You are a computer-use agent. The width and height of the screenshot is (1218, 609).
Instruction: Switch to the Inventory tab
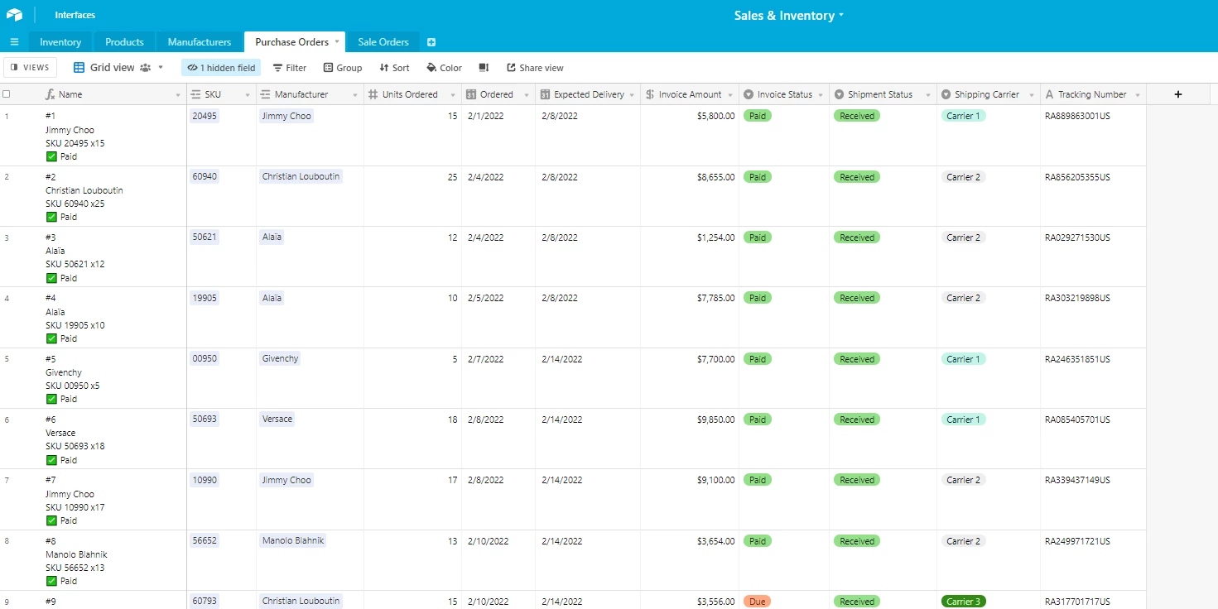coord(60,42)
